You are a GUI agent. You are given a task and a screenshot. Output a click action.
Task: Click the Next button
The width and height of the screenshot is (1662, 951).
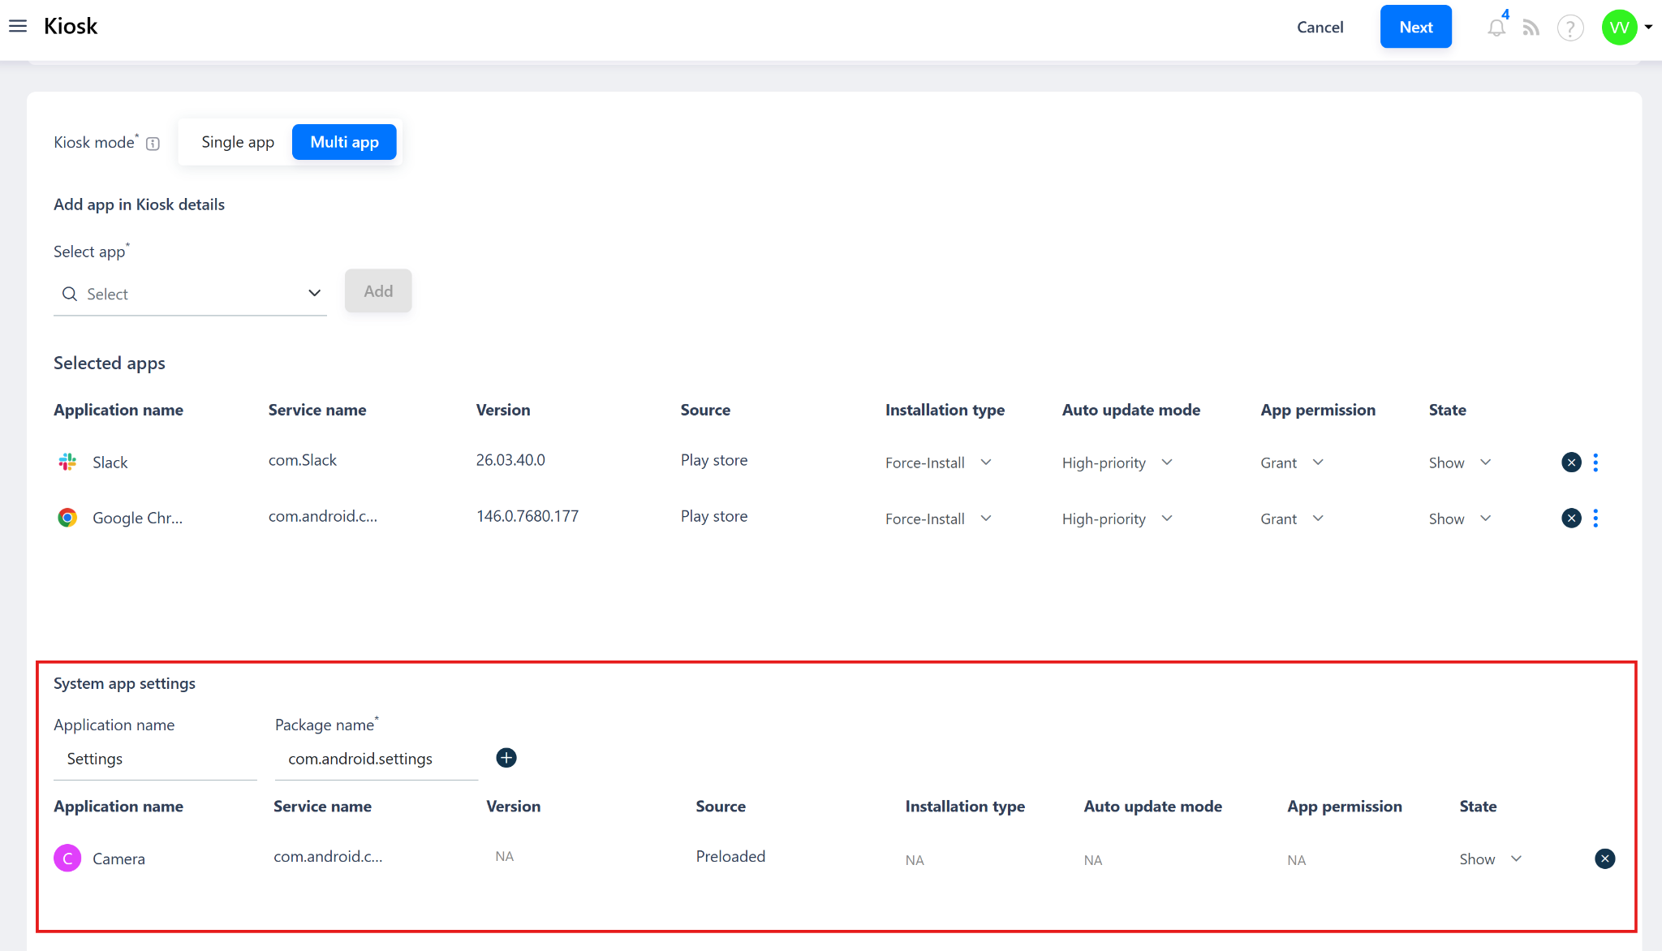(x=1415, y=27)
